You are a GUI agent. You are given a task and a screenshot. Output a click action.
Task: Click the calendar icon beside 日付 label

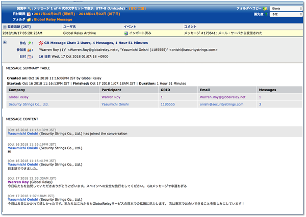coord(29,57)
